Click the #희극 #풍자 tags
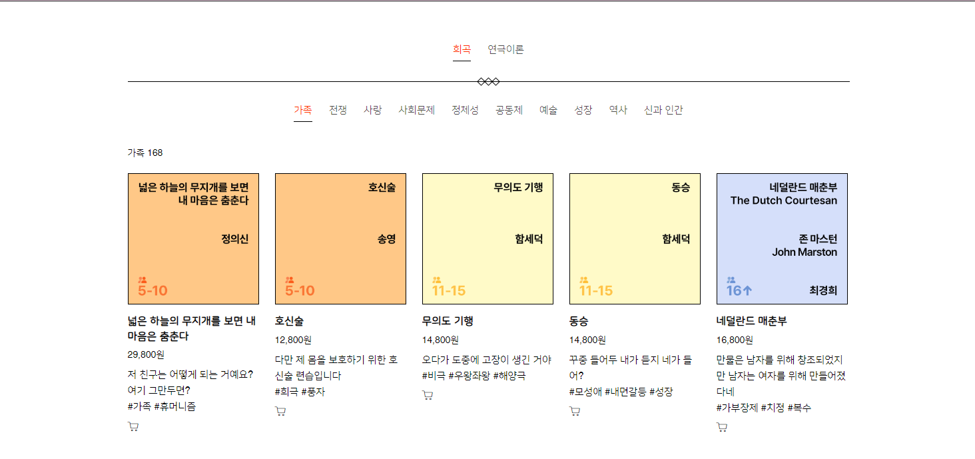The width and height of the screenshot is (975, 459). pos(300,392)
